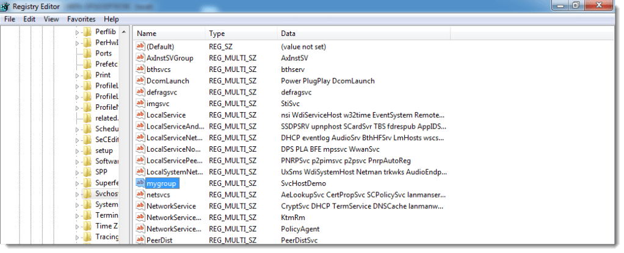Open the Favorites menu

[81, 20]
